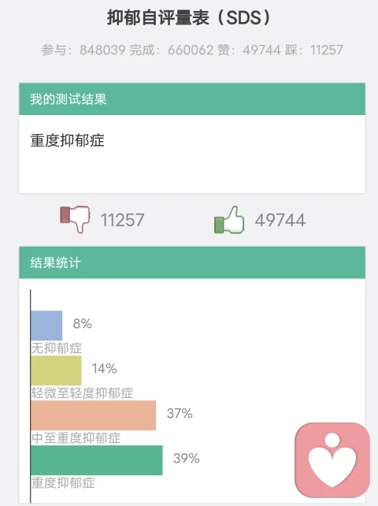Viewport: 378px width, 506px height.
Task: Click the 轻微至轻度抑郁症 chart label
Action: point(82,393)
